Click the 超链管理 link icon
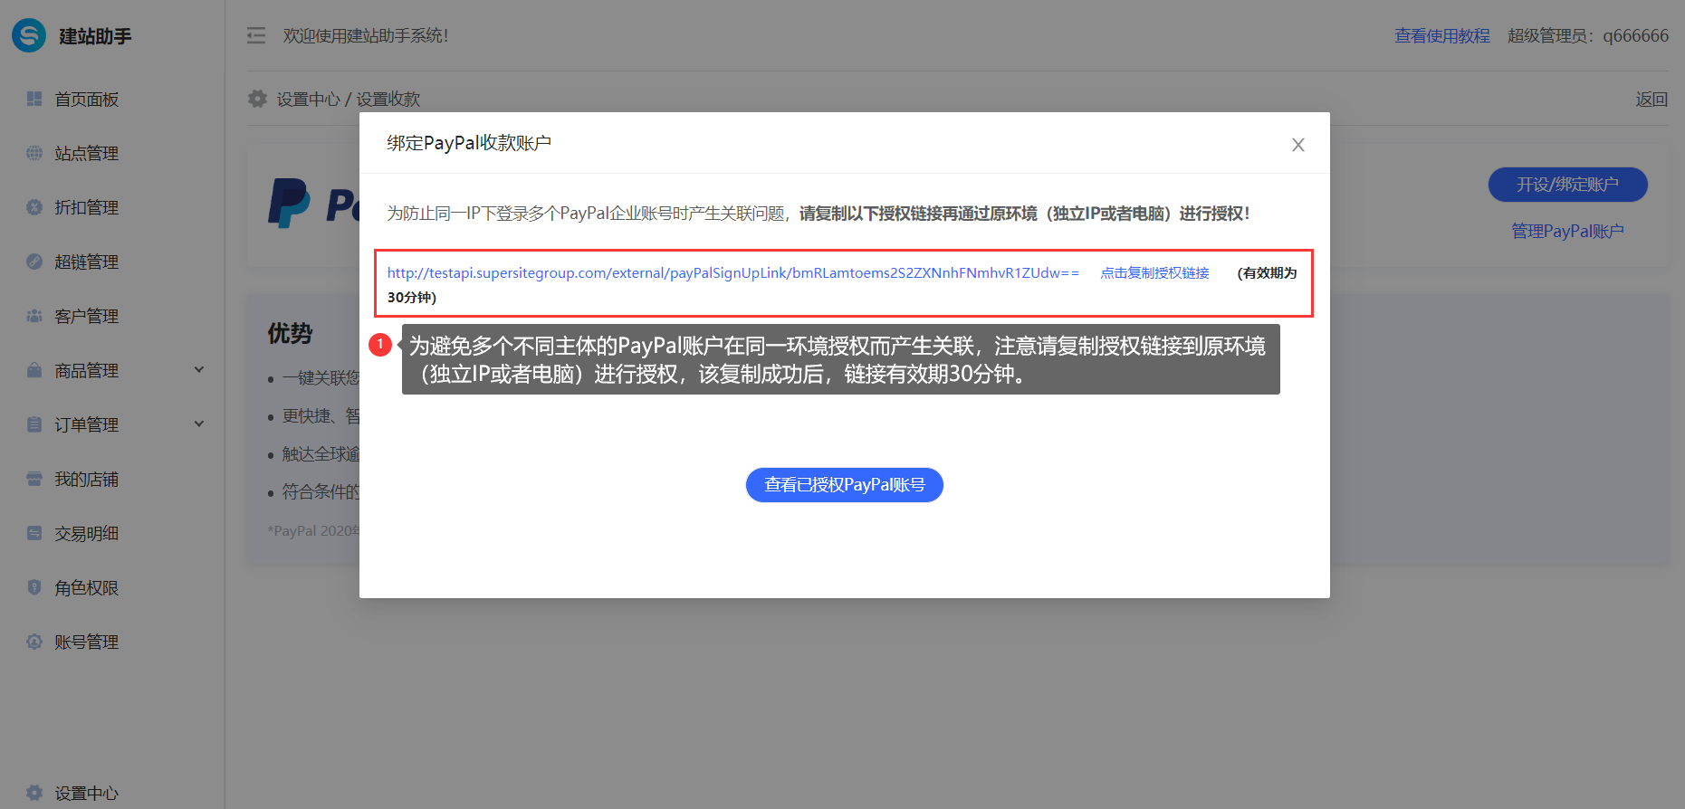Viewport: 1685px width, 809px height. click(34, 262)
